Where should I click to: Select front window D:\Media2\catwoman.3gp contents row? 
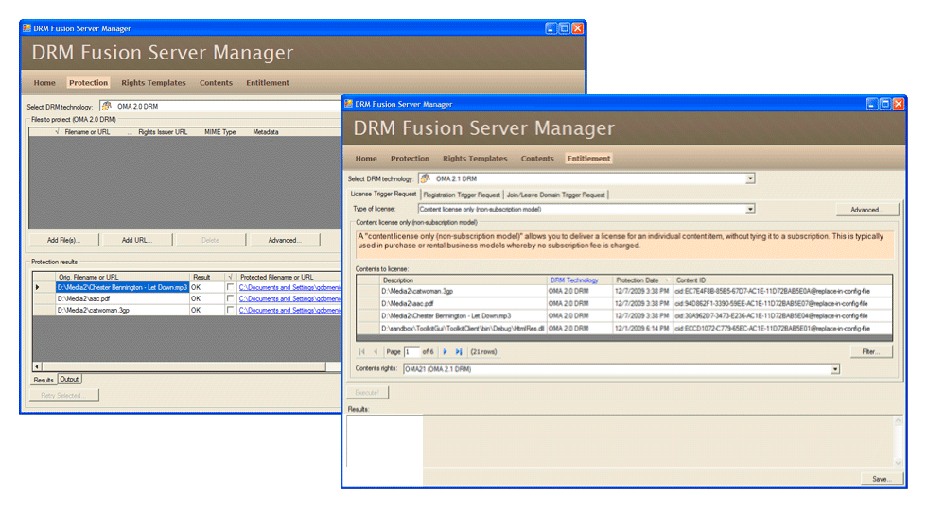[x=624, y=291]
